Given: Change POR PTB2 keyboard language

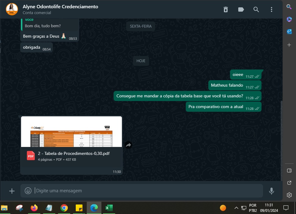Looking at the screenshot, I should pos(253,208).
